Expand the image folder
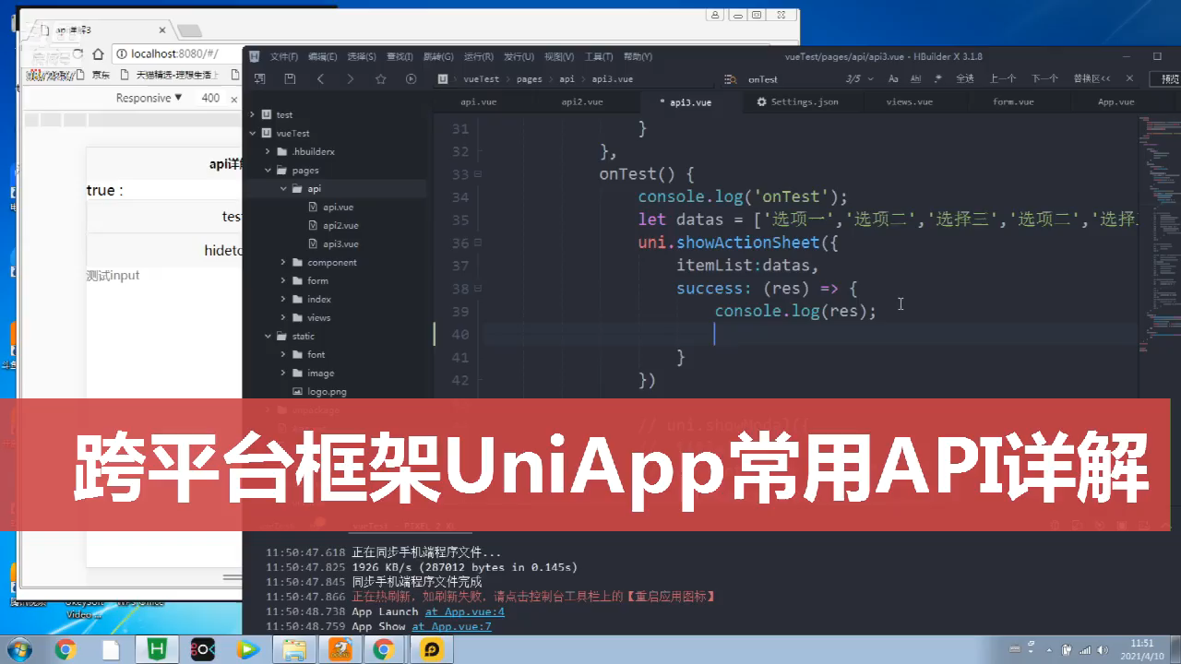 pos(283,373)
